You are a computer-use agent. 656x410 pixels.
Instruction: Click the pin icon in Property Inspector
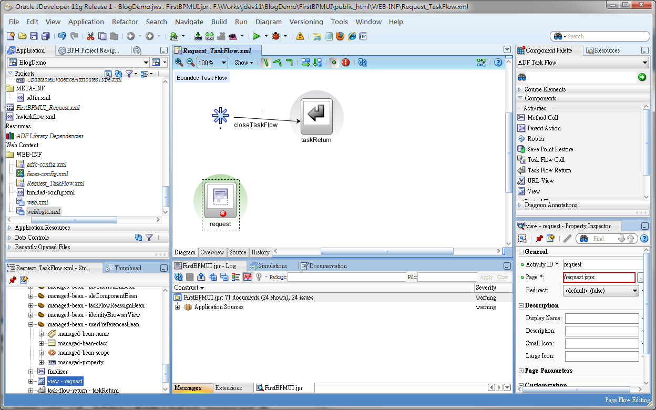click(x=539, y=239)
